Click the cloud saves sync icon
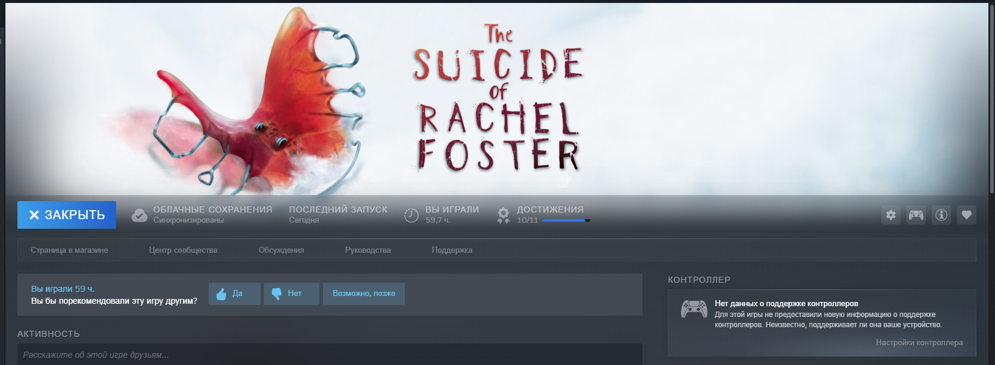Viewport: 995px width, 365px height. pyautogui.click(x=140, y=215)
